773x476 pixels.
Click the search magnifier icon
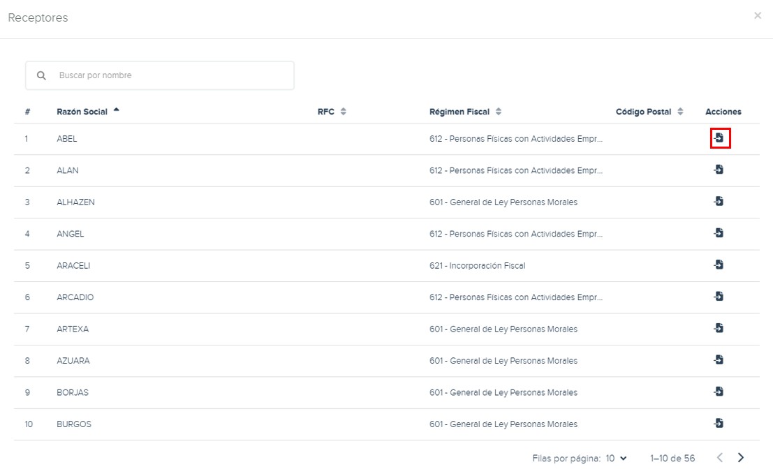point(41,75)
